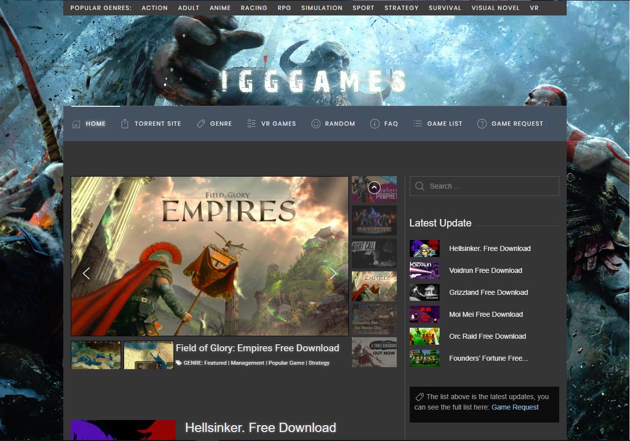Click the Home house icon
630x441 pixels.
click(76, 124)
